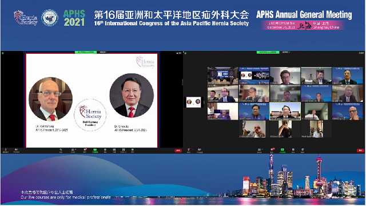The height and width of the screenshot is (206, 366).
Task: Start video in left Zoom window
Action: tap(16, 150)
